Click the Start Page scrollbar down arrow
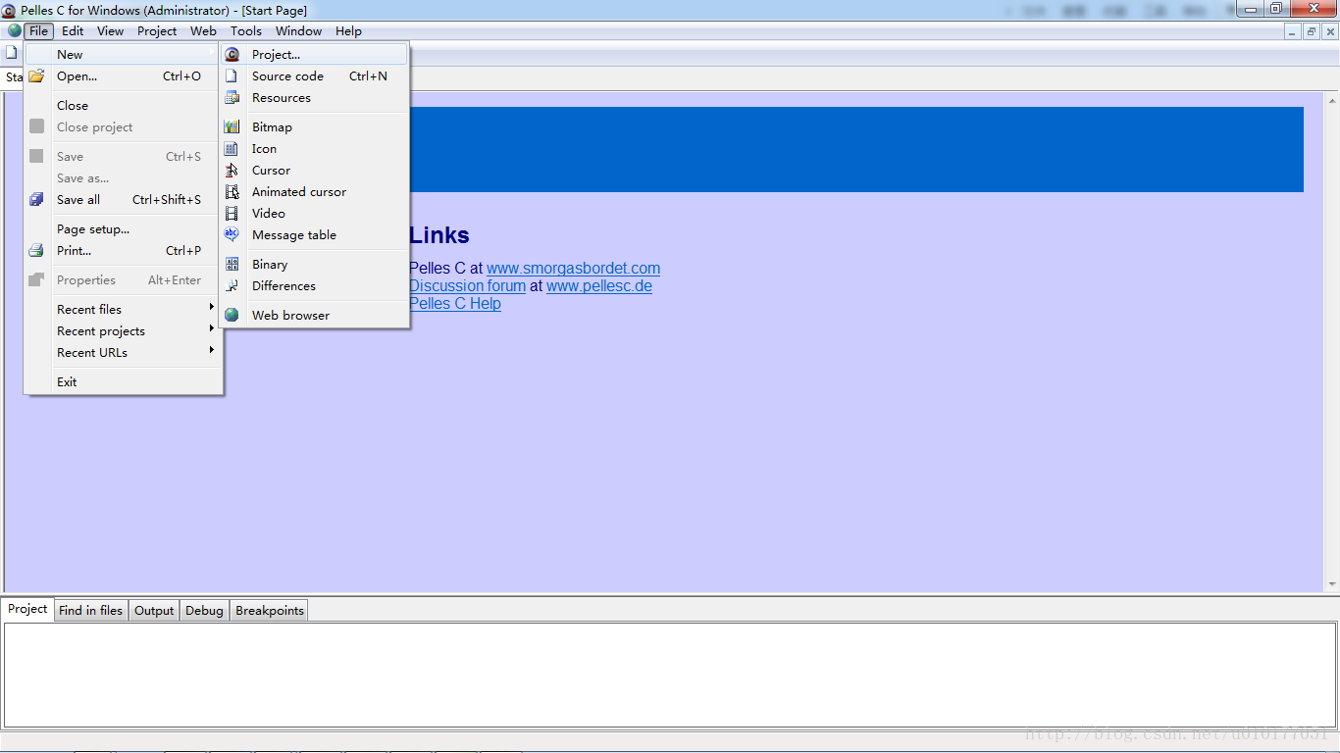The image size is (1340, 753). (1332, 584)
